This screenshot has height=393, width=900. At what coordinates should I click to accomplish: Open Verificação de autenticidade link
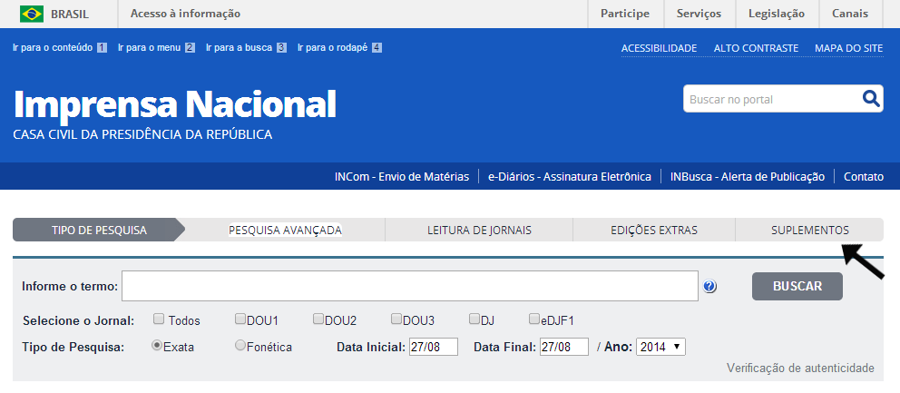tap(800, 368)
